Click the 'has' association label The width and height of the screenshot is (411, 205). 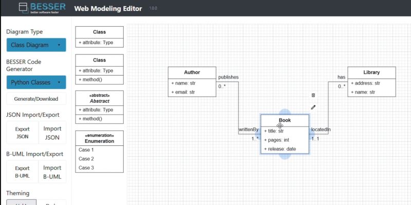tap(341, 77)
